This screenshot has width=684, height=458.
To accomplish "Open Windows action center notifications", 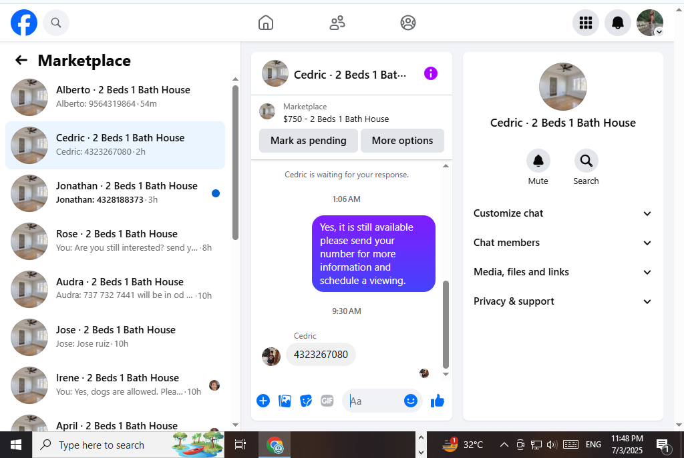I will [663, 445].
